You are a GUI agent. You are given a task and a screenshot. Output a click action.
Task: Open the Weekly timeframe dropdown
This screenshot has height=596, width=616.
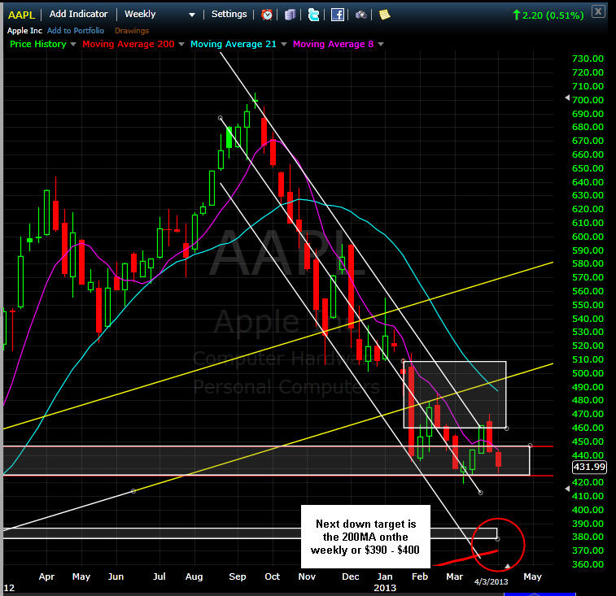tap(159, 14)
